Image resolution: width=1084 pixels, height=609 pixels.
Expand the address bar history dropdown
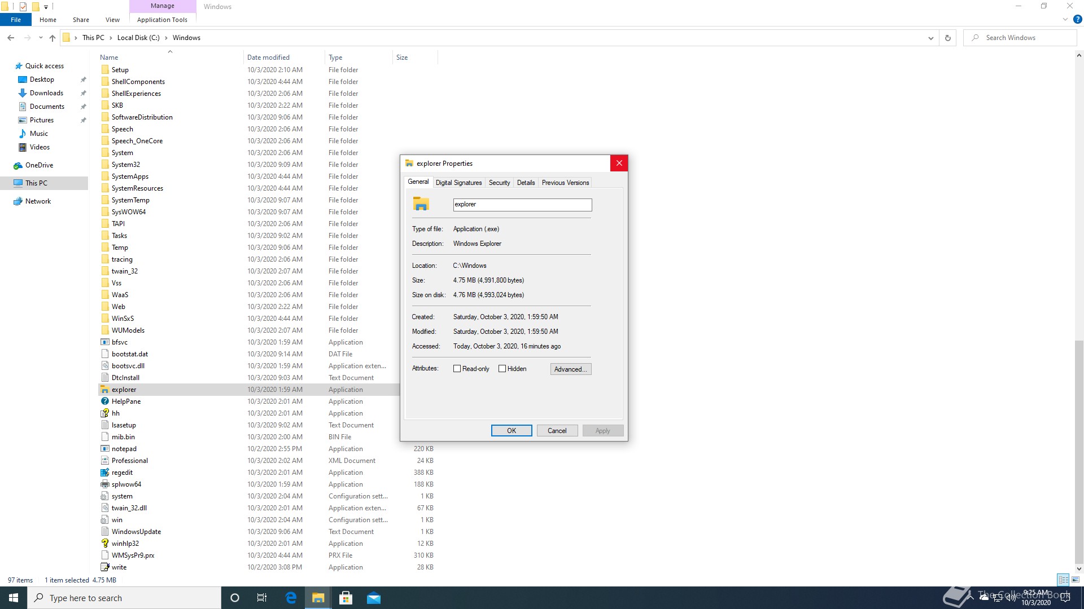[930, 38]
